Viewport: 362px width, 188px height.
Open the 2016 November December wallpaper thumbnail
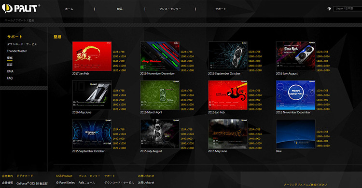(x=160, y=56)
